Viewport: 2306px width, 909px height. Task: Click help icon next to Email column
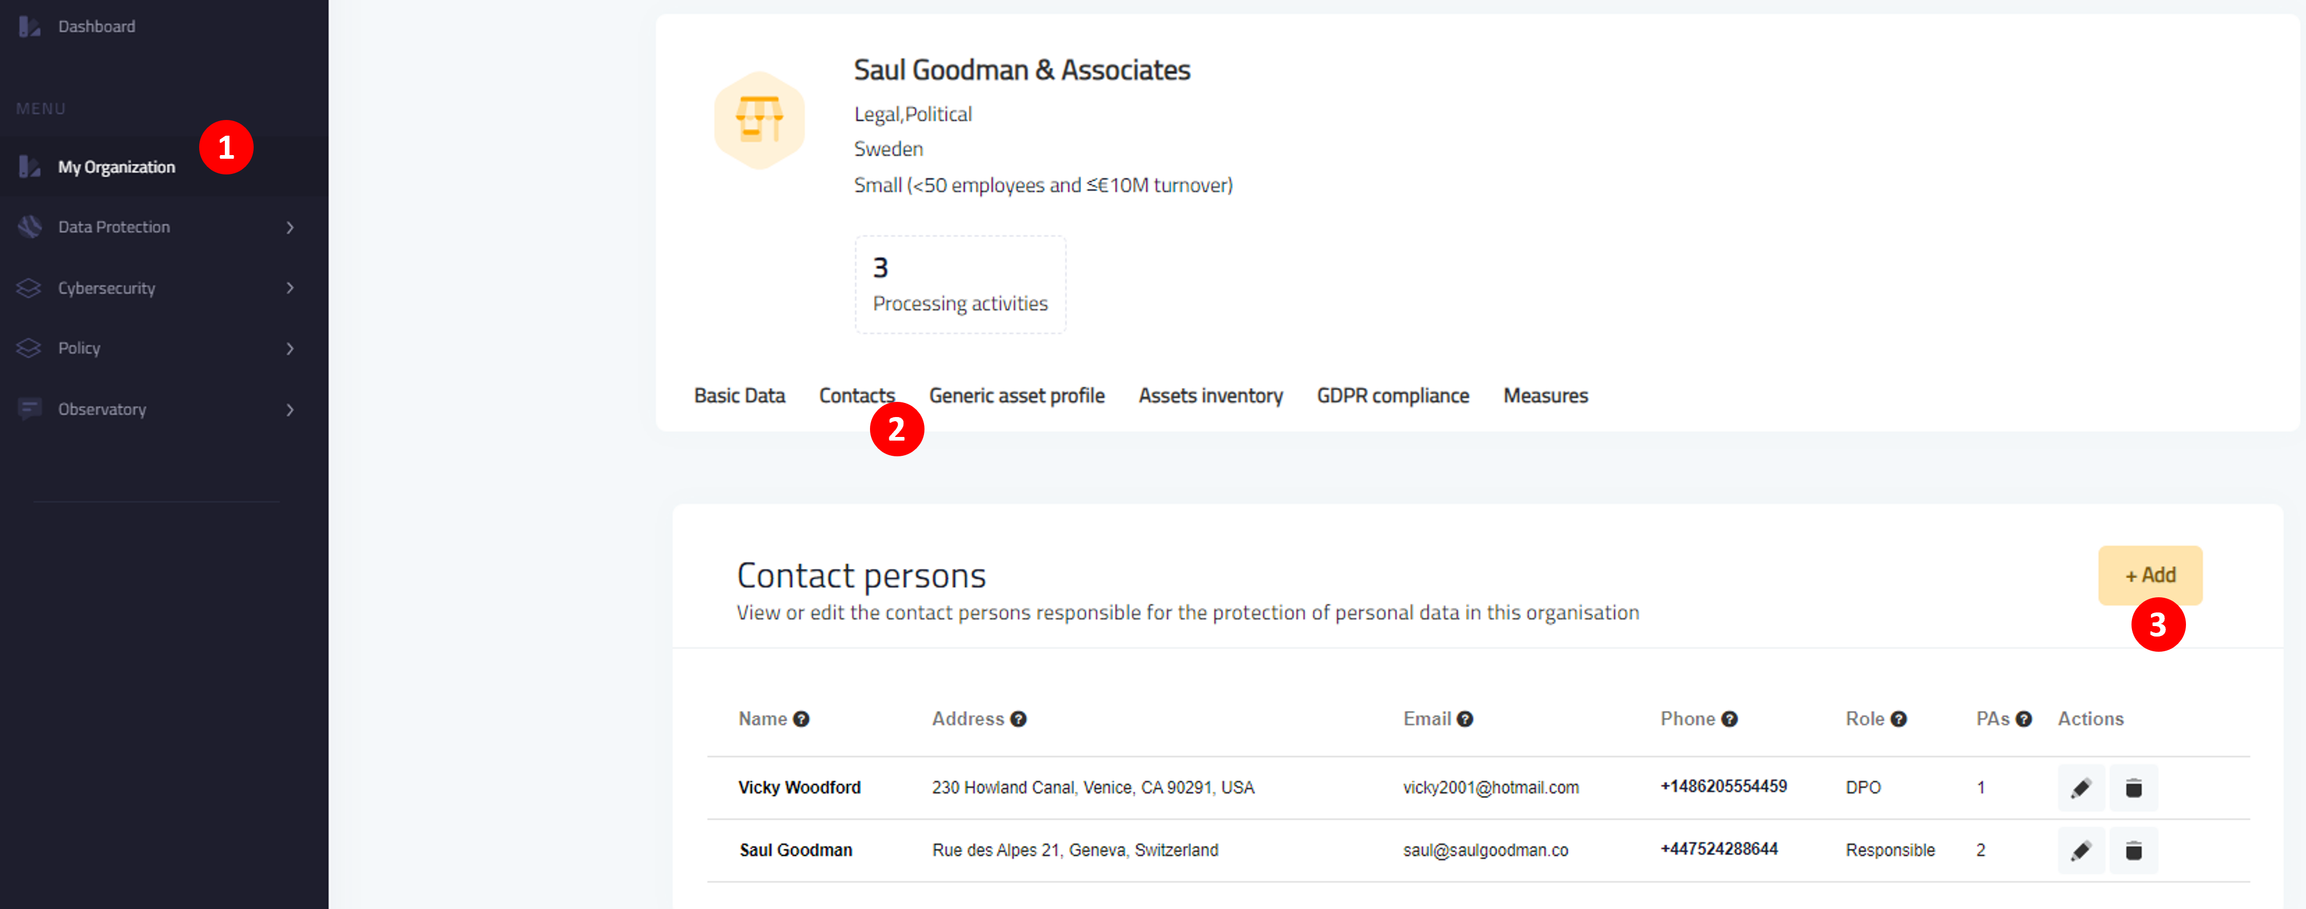point(1464,719)
